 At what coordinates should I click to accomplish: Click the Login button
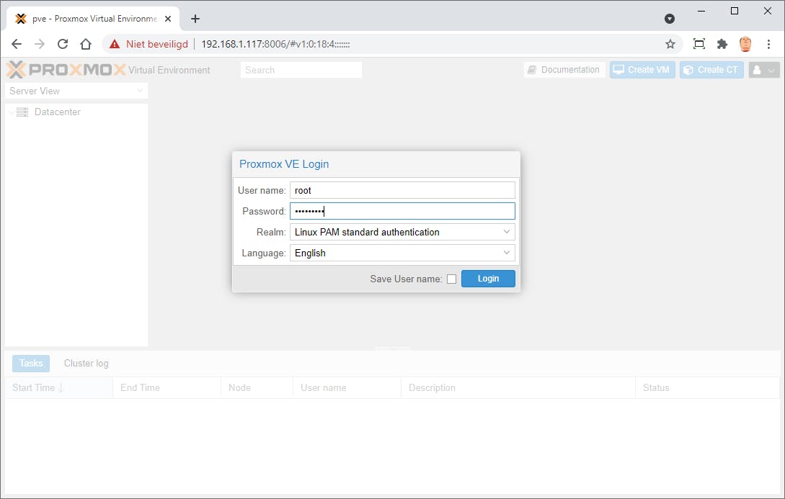click(488, 279)
